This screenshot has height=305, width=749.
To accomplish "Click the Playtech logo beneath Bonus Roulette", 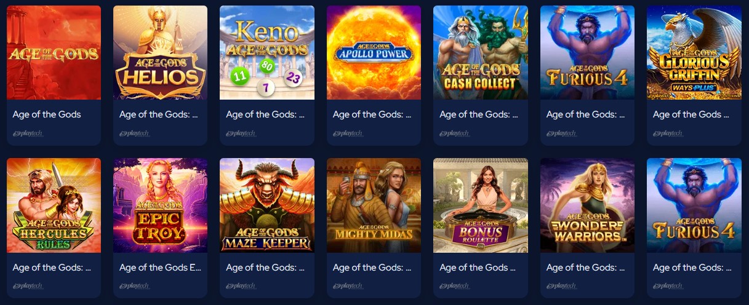I will coord(454,286).
